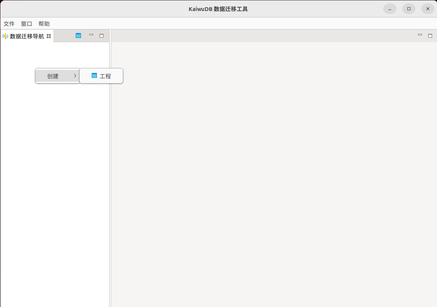The image size is (437, 307).
Task: Expand the 创建 submenu arrow
Action: tap(75, 76)
